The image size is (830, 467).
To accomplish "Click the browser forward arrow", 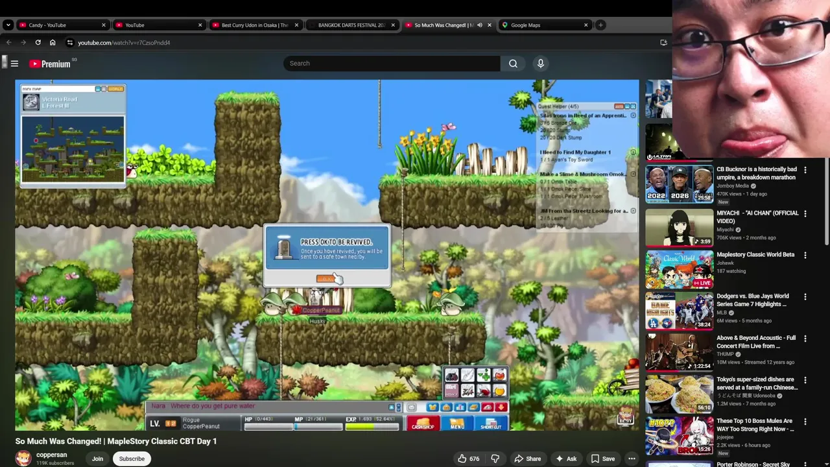I will (23, 43).
